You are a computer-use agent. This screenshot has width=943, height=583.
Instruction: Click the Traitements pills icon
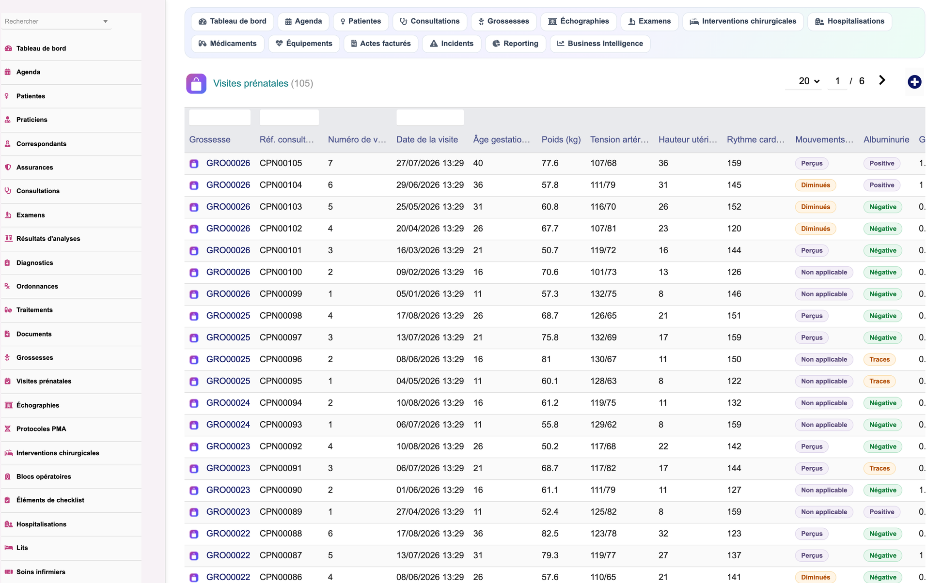8,310
